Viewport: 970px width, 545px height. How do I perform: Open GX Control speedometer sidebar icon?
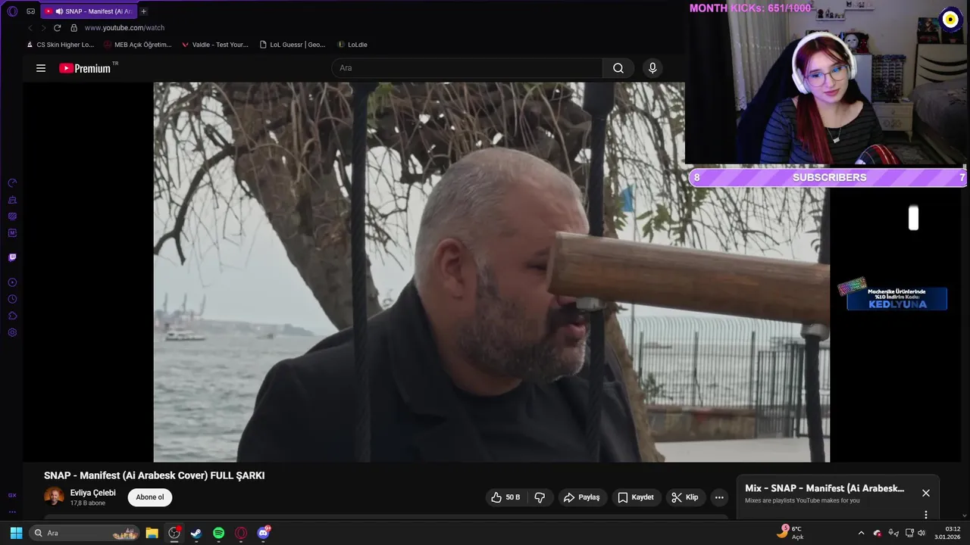(x=12, y=183)
